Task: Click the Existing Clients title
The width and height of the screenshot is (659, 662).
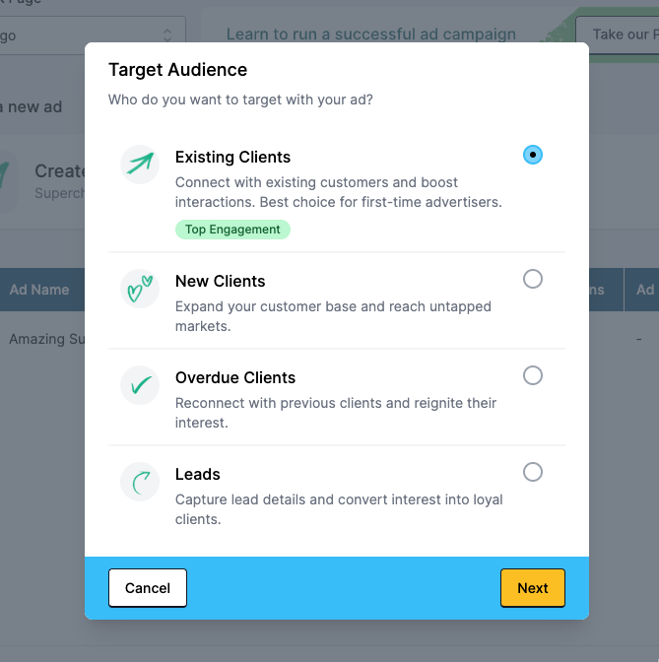Action: [x=232, y=157]
